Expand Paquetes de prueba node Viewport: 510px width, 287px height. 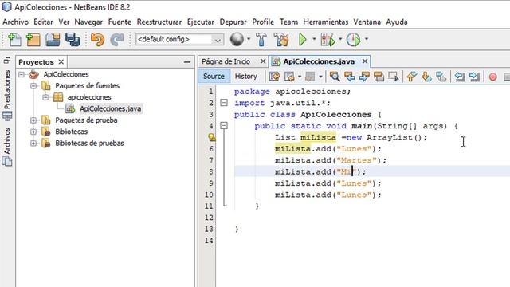tap(33, 120)
